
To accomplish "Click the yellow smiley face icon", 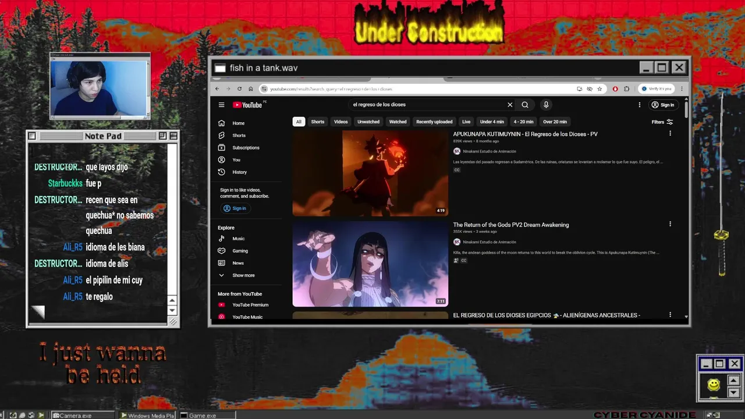I will coord(714,385).
